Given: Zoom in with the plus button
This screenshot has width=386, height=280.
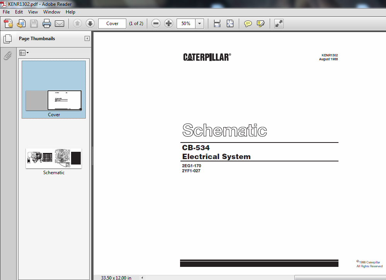Looking at the screenshot, I should pos(168,24).
